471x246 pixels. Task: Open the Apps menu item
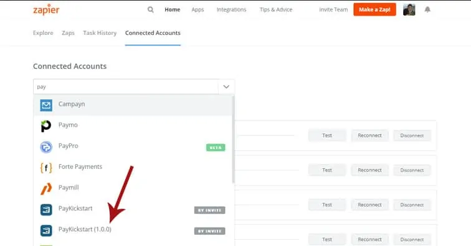(x=197, y=9)
